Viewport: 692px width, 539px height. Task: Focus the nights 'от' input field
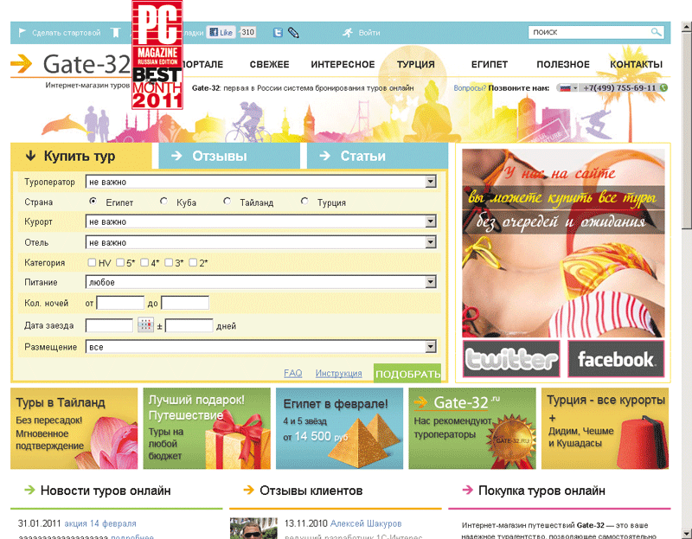coord(120,303)
